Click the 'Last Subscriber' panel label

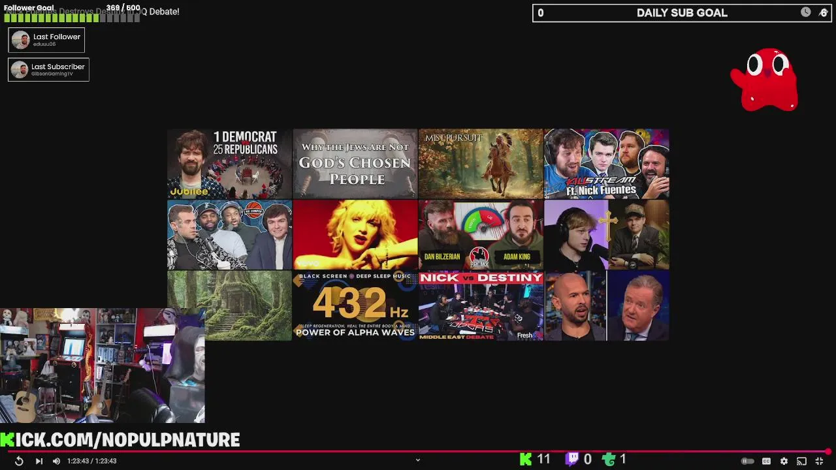tap(58, 67)
